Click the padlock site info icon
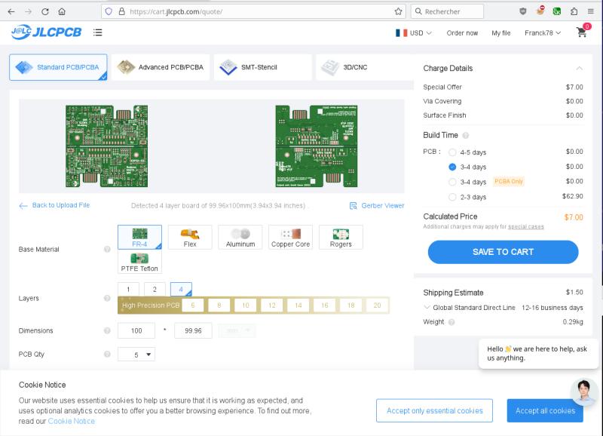 point(122,11)
